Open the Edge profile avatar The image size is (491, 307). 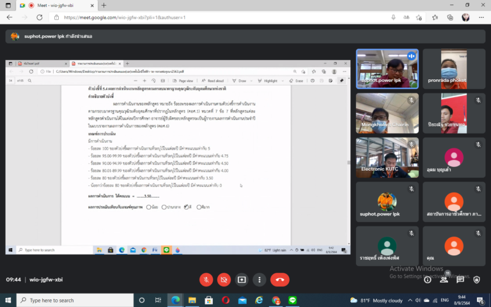tap(465, 17)
